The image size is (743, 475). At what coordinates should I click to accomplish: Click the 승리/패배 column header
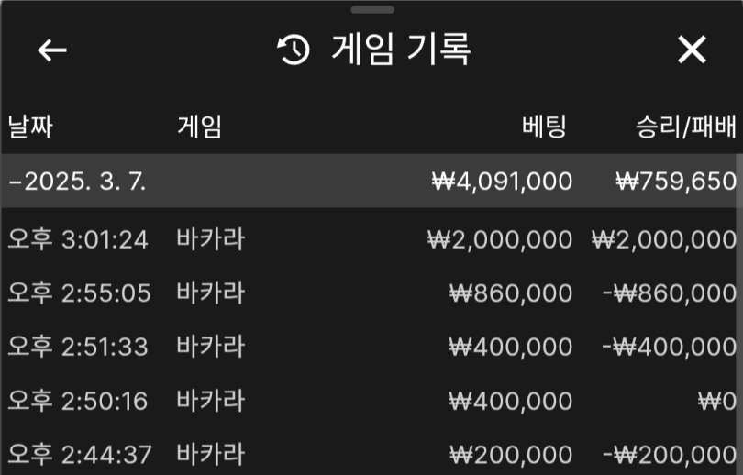pyautogui.click(x=686, y=127)
